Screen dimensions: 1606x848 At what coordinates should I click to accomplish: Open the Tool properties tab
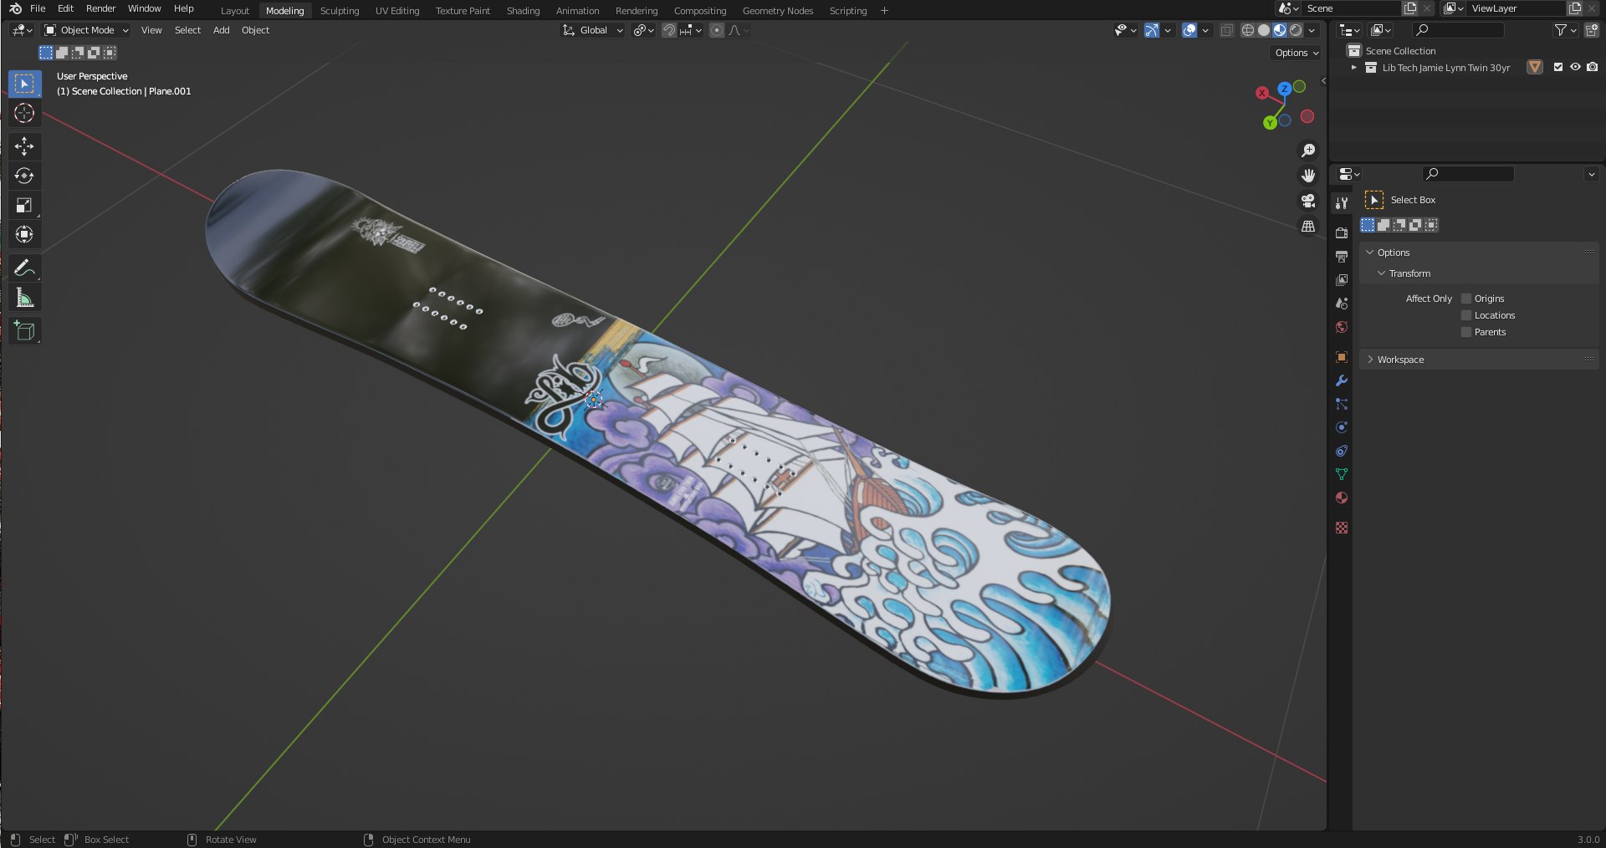[1342, 203]
